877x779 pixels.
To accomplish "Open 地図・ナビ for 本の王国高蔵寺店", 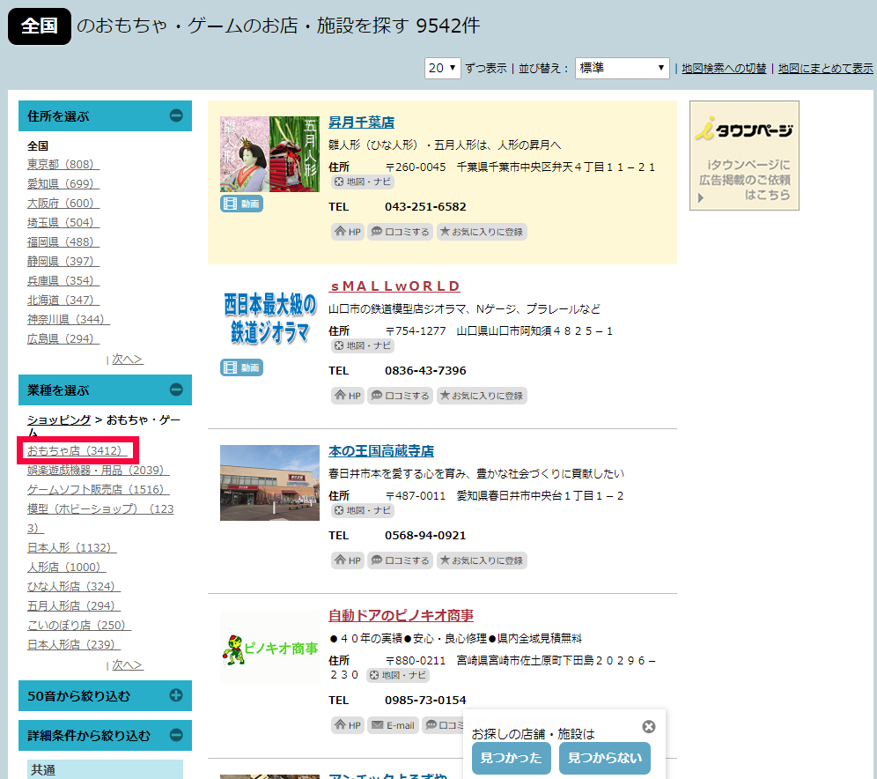I will 363,511.
